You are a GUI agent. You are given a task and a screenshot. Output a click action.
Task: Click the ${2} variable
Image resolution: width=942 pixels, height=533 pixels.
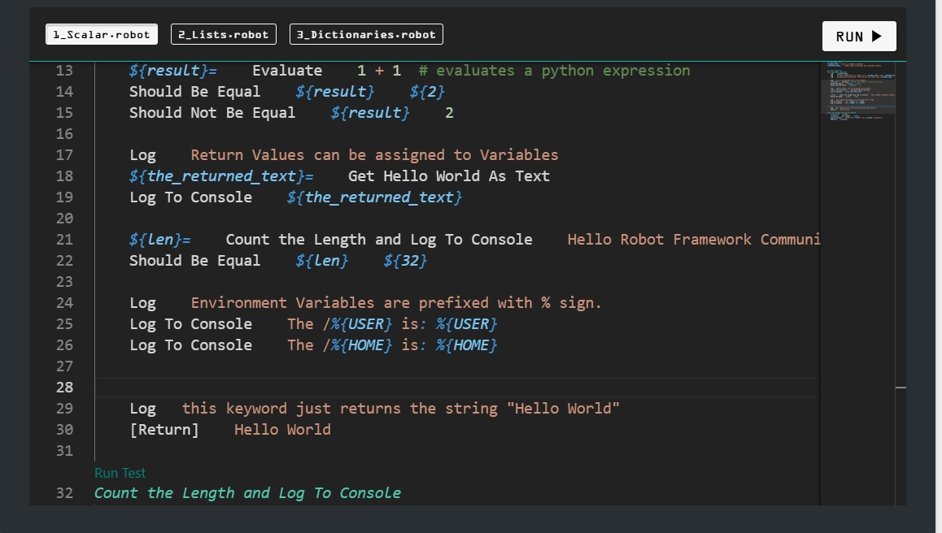[427, 91]
